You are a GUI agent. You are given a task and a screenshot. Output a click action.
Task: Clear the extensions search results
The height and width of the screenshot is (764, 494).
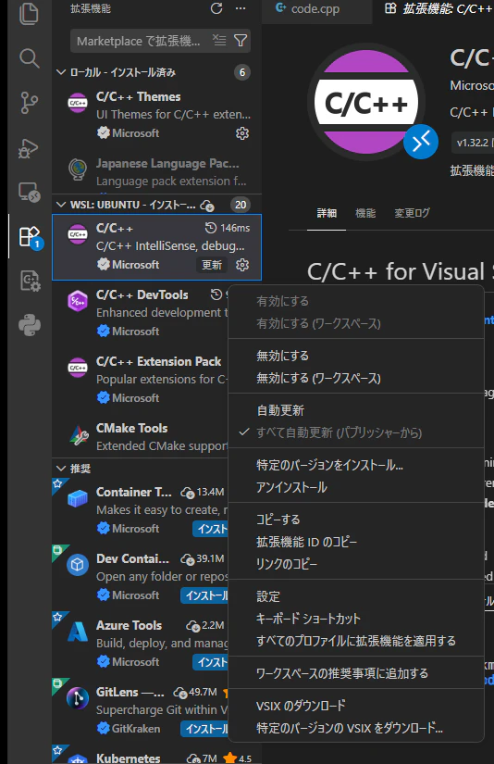(x=219, y=41)
